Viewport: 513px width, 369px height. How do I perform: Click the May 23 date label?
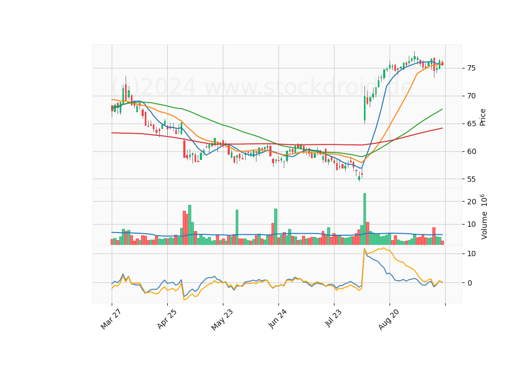click(x=222, y=319)
